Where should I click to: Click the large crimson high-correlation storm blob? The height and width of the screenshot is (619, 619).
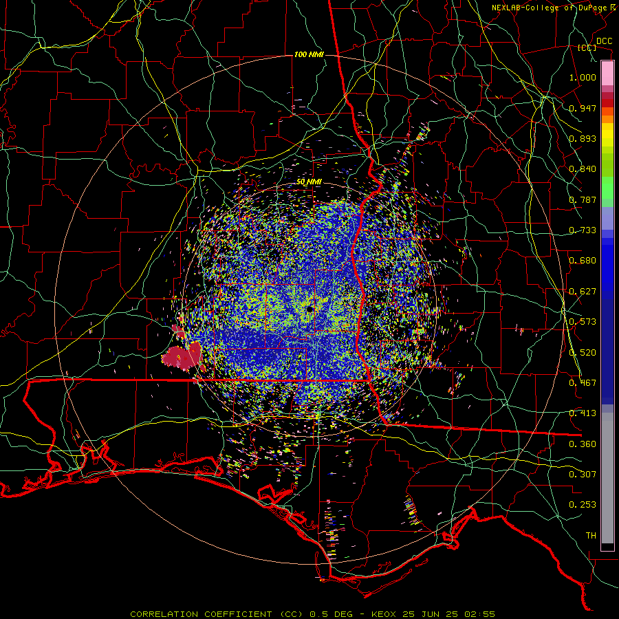pos(183,356)
